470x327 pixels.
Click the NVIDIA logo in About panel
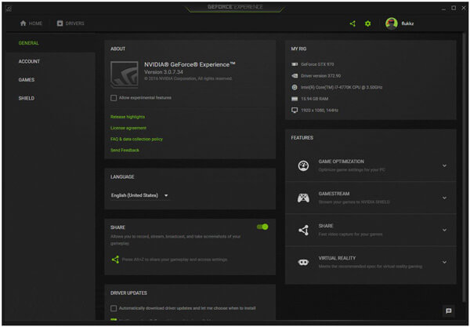point(124,74)
